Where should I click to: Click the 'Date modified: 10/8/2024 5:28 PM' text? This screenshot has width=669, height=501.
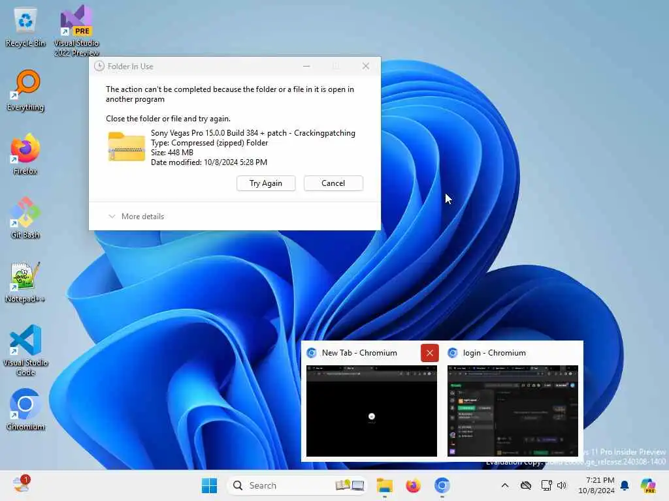pyautogui.click(x=209, y=162)
